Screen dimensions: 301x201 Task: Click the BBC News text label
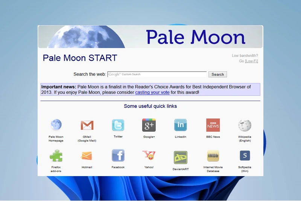point(213,137)
